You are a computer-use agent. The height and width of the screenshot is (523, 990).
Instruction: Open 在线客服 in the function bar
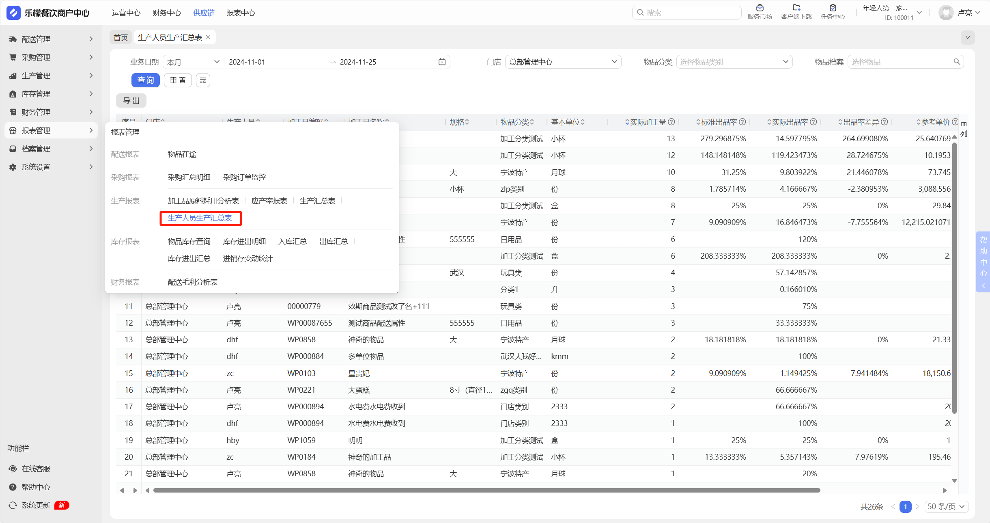click(36, 469)
